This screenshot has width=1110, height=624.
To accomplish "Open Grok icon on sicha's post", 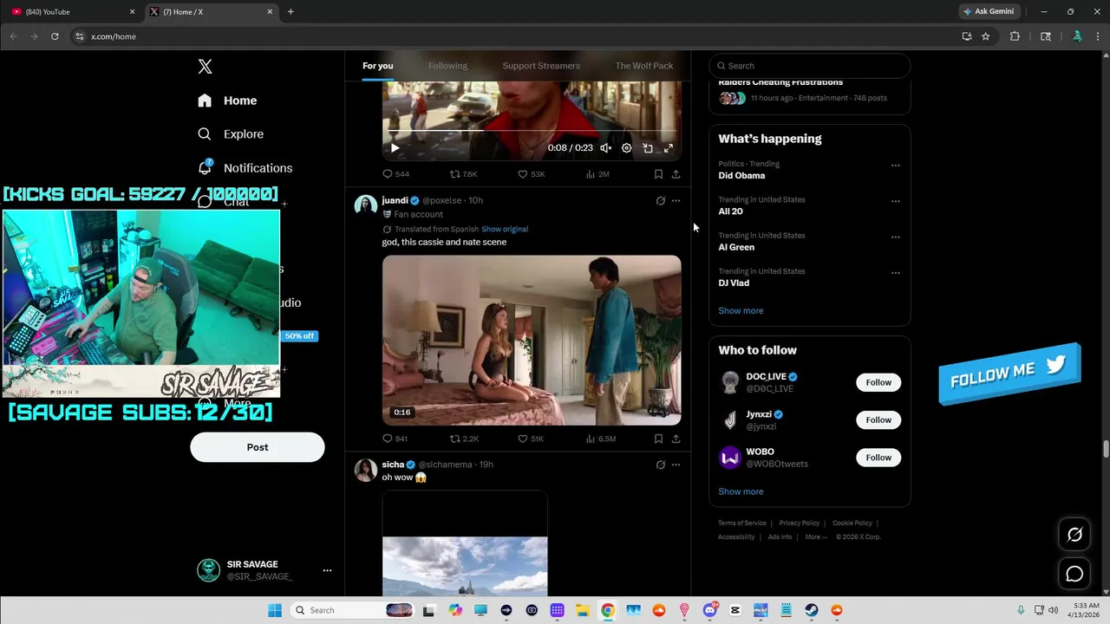I will (x=660, y=465).
